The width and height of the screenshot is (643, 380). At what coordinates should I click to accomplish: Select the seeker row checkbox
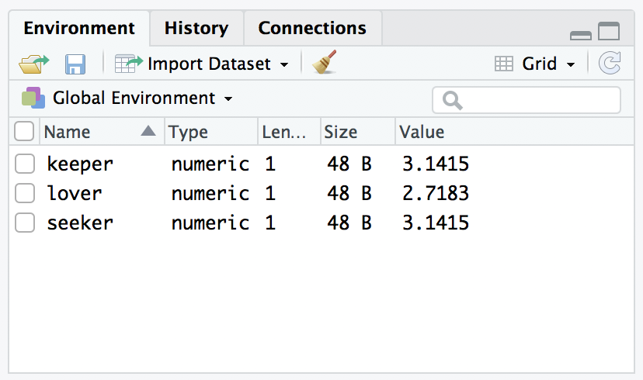pyautogui.click(x=25, y=223)
